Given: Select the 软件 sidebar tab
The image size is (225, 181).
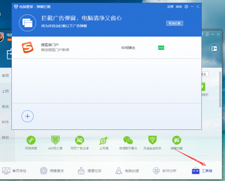Looking at the screenshot, I should [5, 122].
